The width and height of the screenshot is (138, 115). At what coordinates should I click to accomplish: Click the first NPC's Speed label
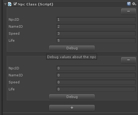(14, 33)
